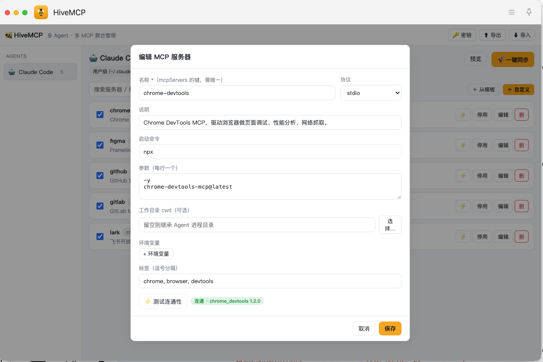
Task: Click the 取消 cancel button
Action: pyautogui.click(x=364, y=328)
